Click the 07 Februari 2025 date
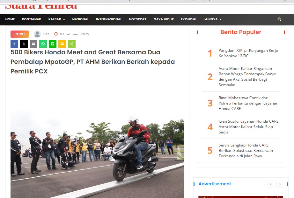The image size is (294, 198). [74, 34]
